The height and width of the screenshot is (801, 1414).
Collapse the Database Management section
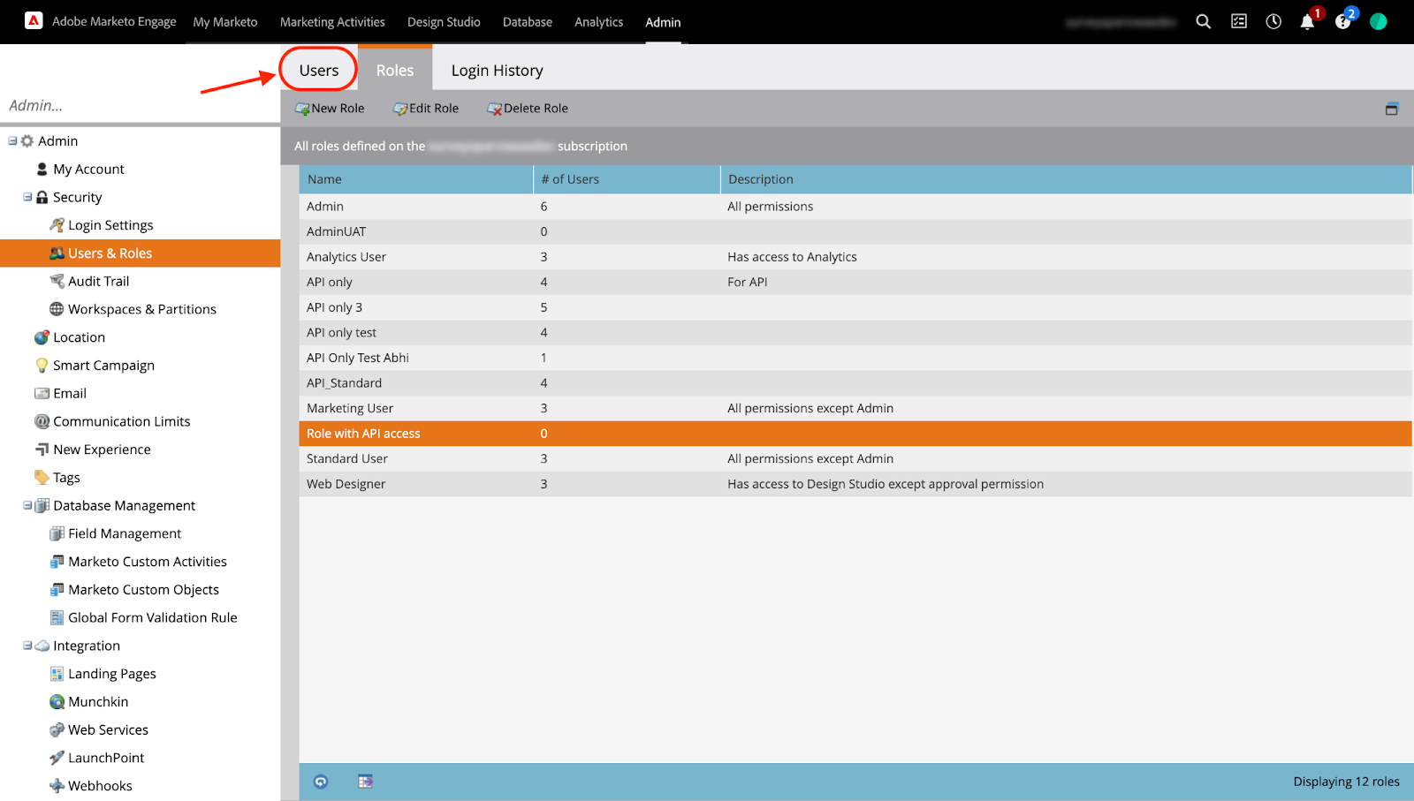(27, 505)
